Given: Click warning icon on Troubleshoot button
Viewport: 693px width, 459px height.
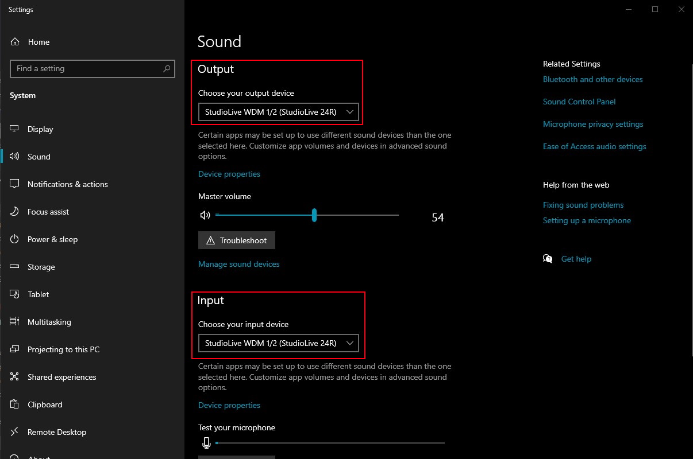Looking at the screenshot, I should tap(210, 240).
